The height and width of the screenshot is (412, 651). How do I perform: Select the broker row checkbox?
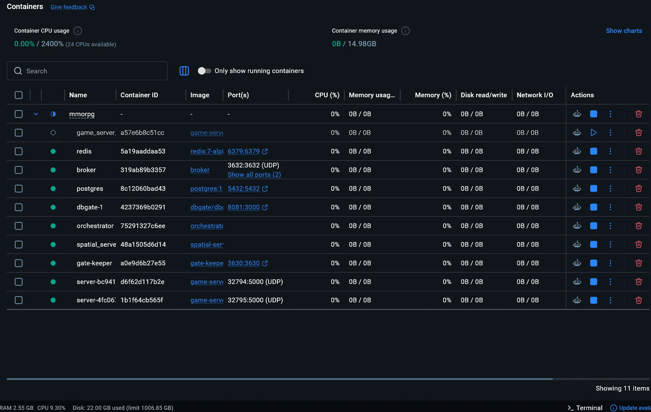tap(19, 170)
